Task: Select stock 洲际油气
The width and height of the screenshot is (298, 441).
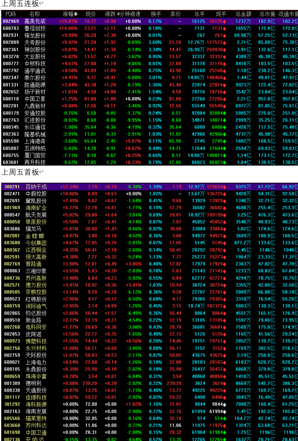Action: [36, 306]
